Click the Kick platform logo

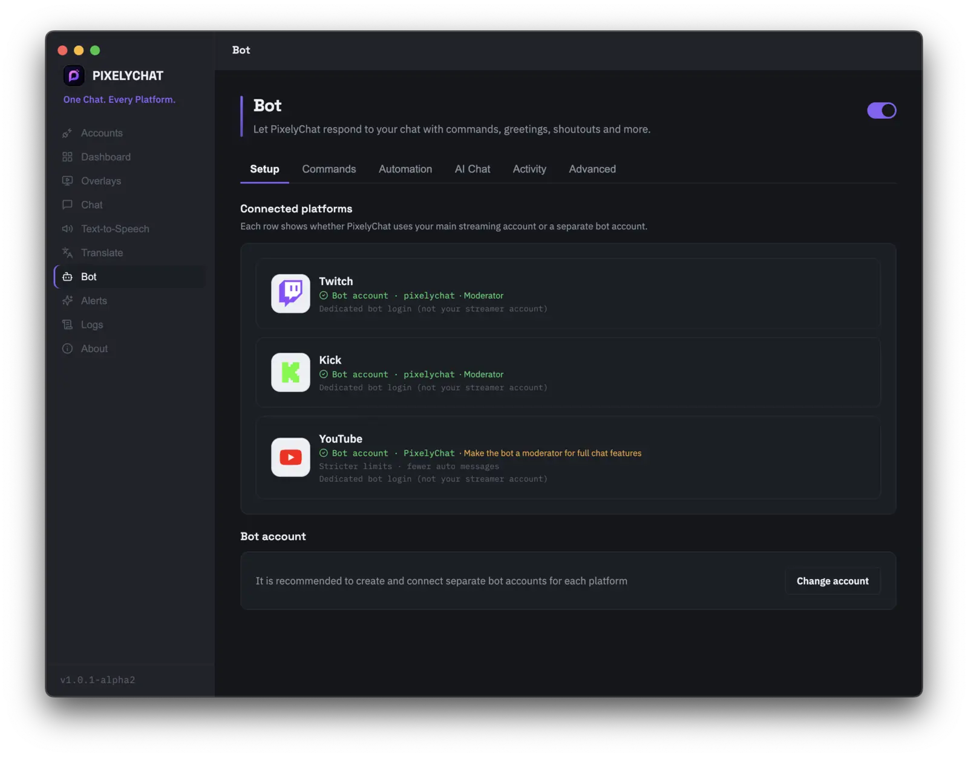[x=290, y=372]
